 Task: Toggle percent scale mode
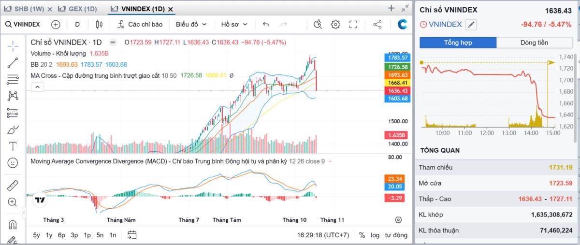click(x=362, y=235)
